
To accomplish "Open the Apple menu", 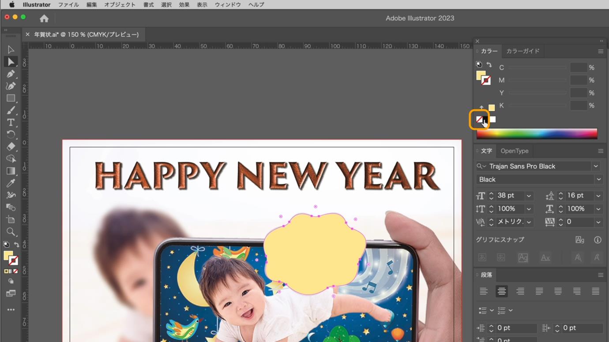I will point(12,5).
